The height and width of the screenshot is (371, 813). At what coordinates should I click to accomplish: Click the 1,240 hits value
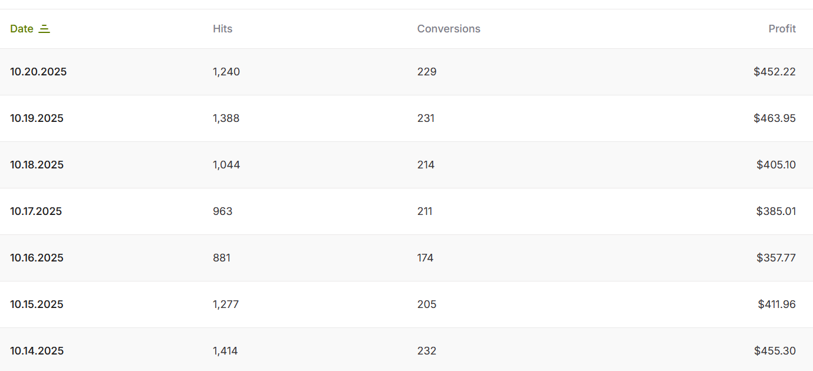pyautogui.click(x=226, y=72)
